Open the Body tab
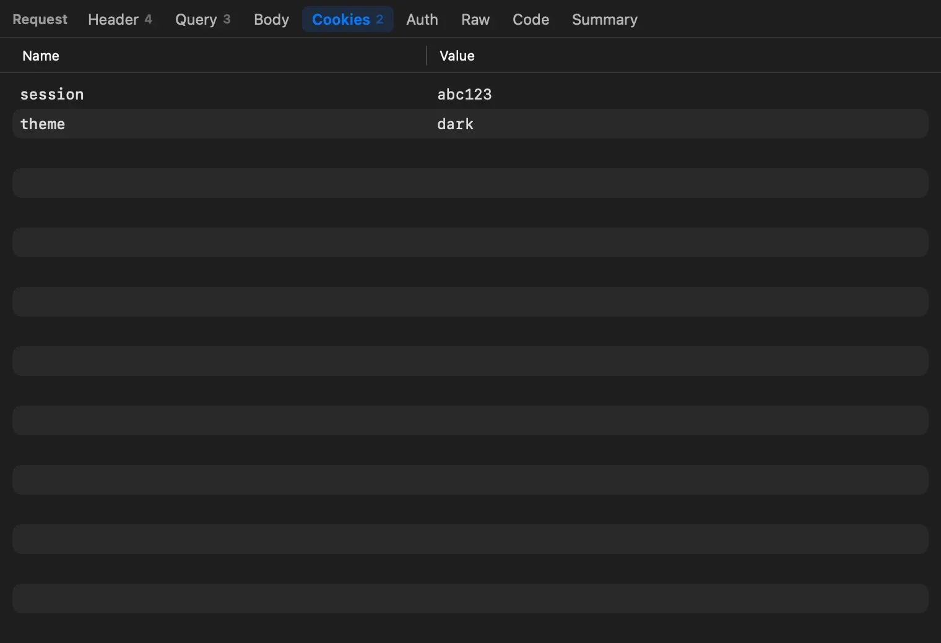The width and height of the screenshot is (941, 643). tap(271, 20)
